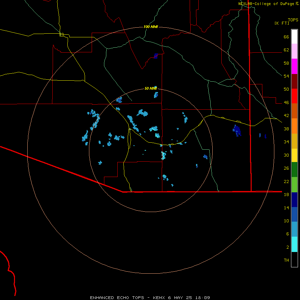The image size is (300, 300).
Task: Click the legend value 34
Action: [x=286, y=142]
